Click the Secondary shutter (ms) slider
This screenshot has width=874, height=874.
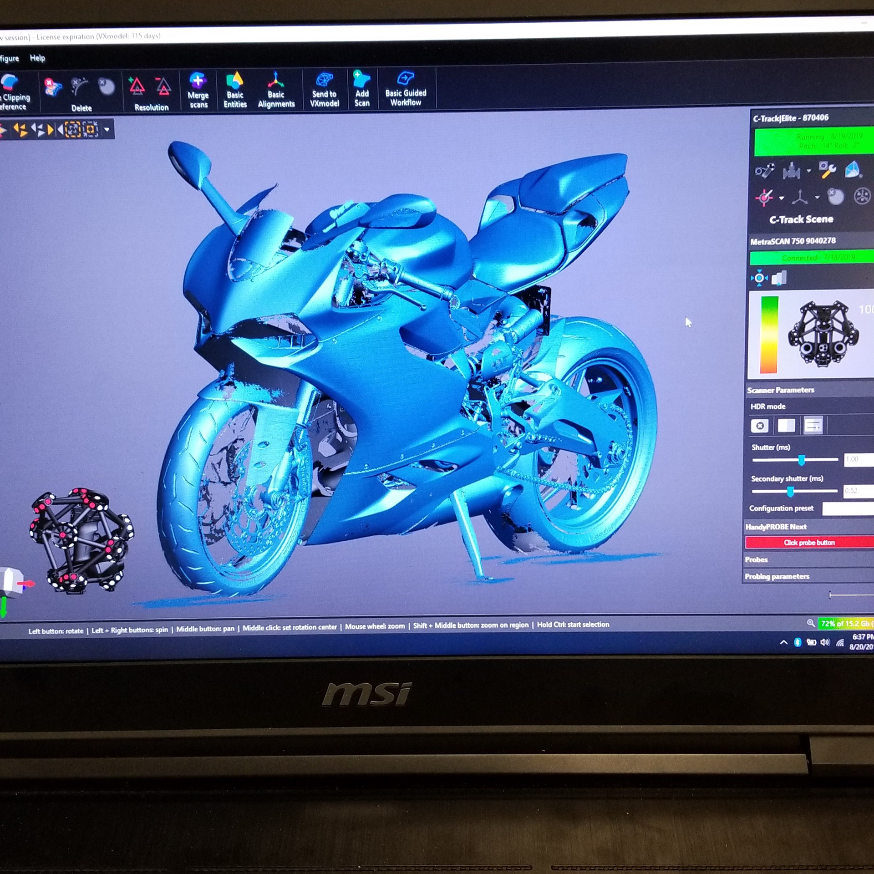(x=794, y=491)
